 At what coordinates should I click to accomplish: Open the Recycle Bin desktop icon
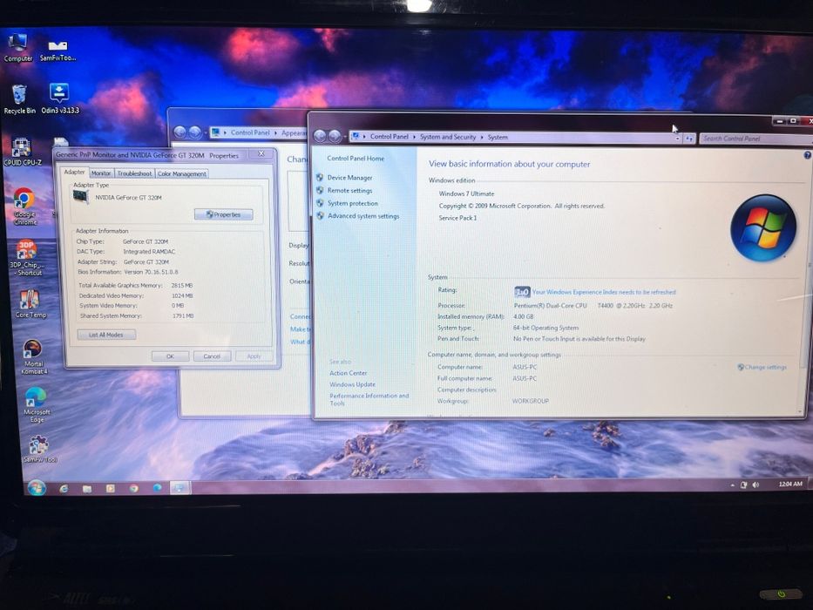tap(20, 99)
